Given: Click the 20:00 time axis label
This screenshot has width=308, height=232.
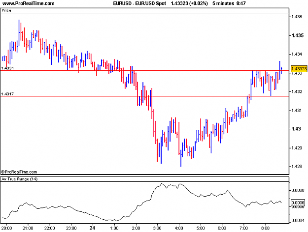Looking at the screenshot, I should click(x=7, y=228).
